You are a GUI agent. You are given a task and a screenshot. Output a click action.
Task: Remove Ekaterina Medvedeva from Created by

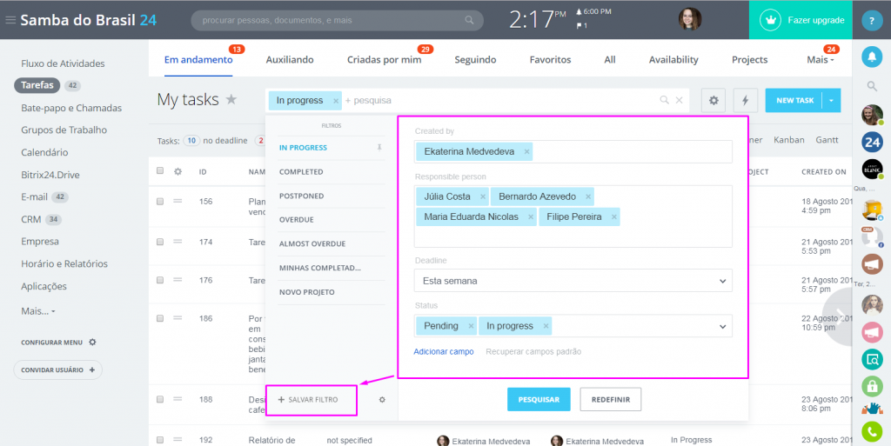click(x=526, y=152)
